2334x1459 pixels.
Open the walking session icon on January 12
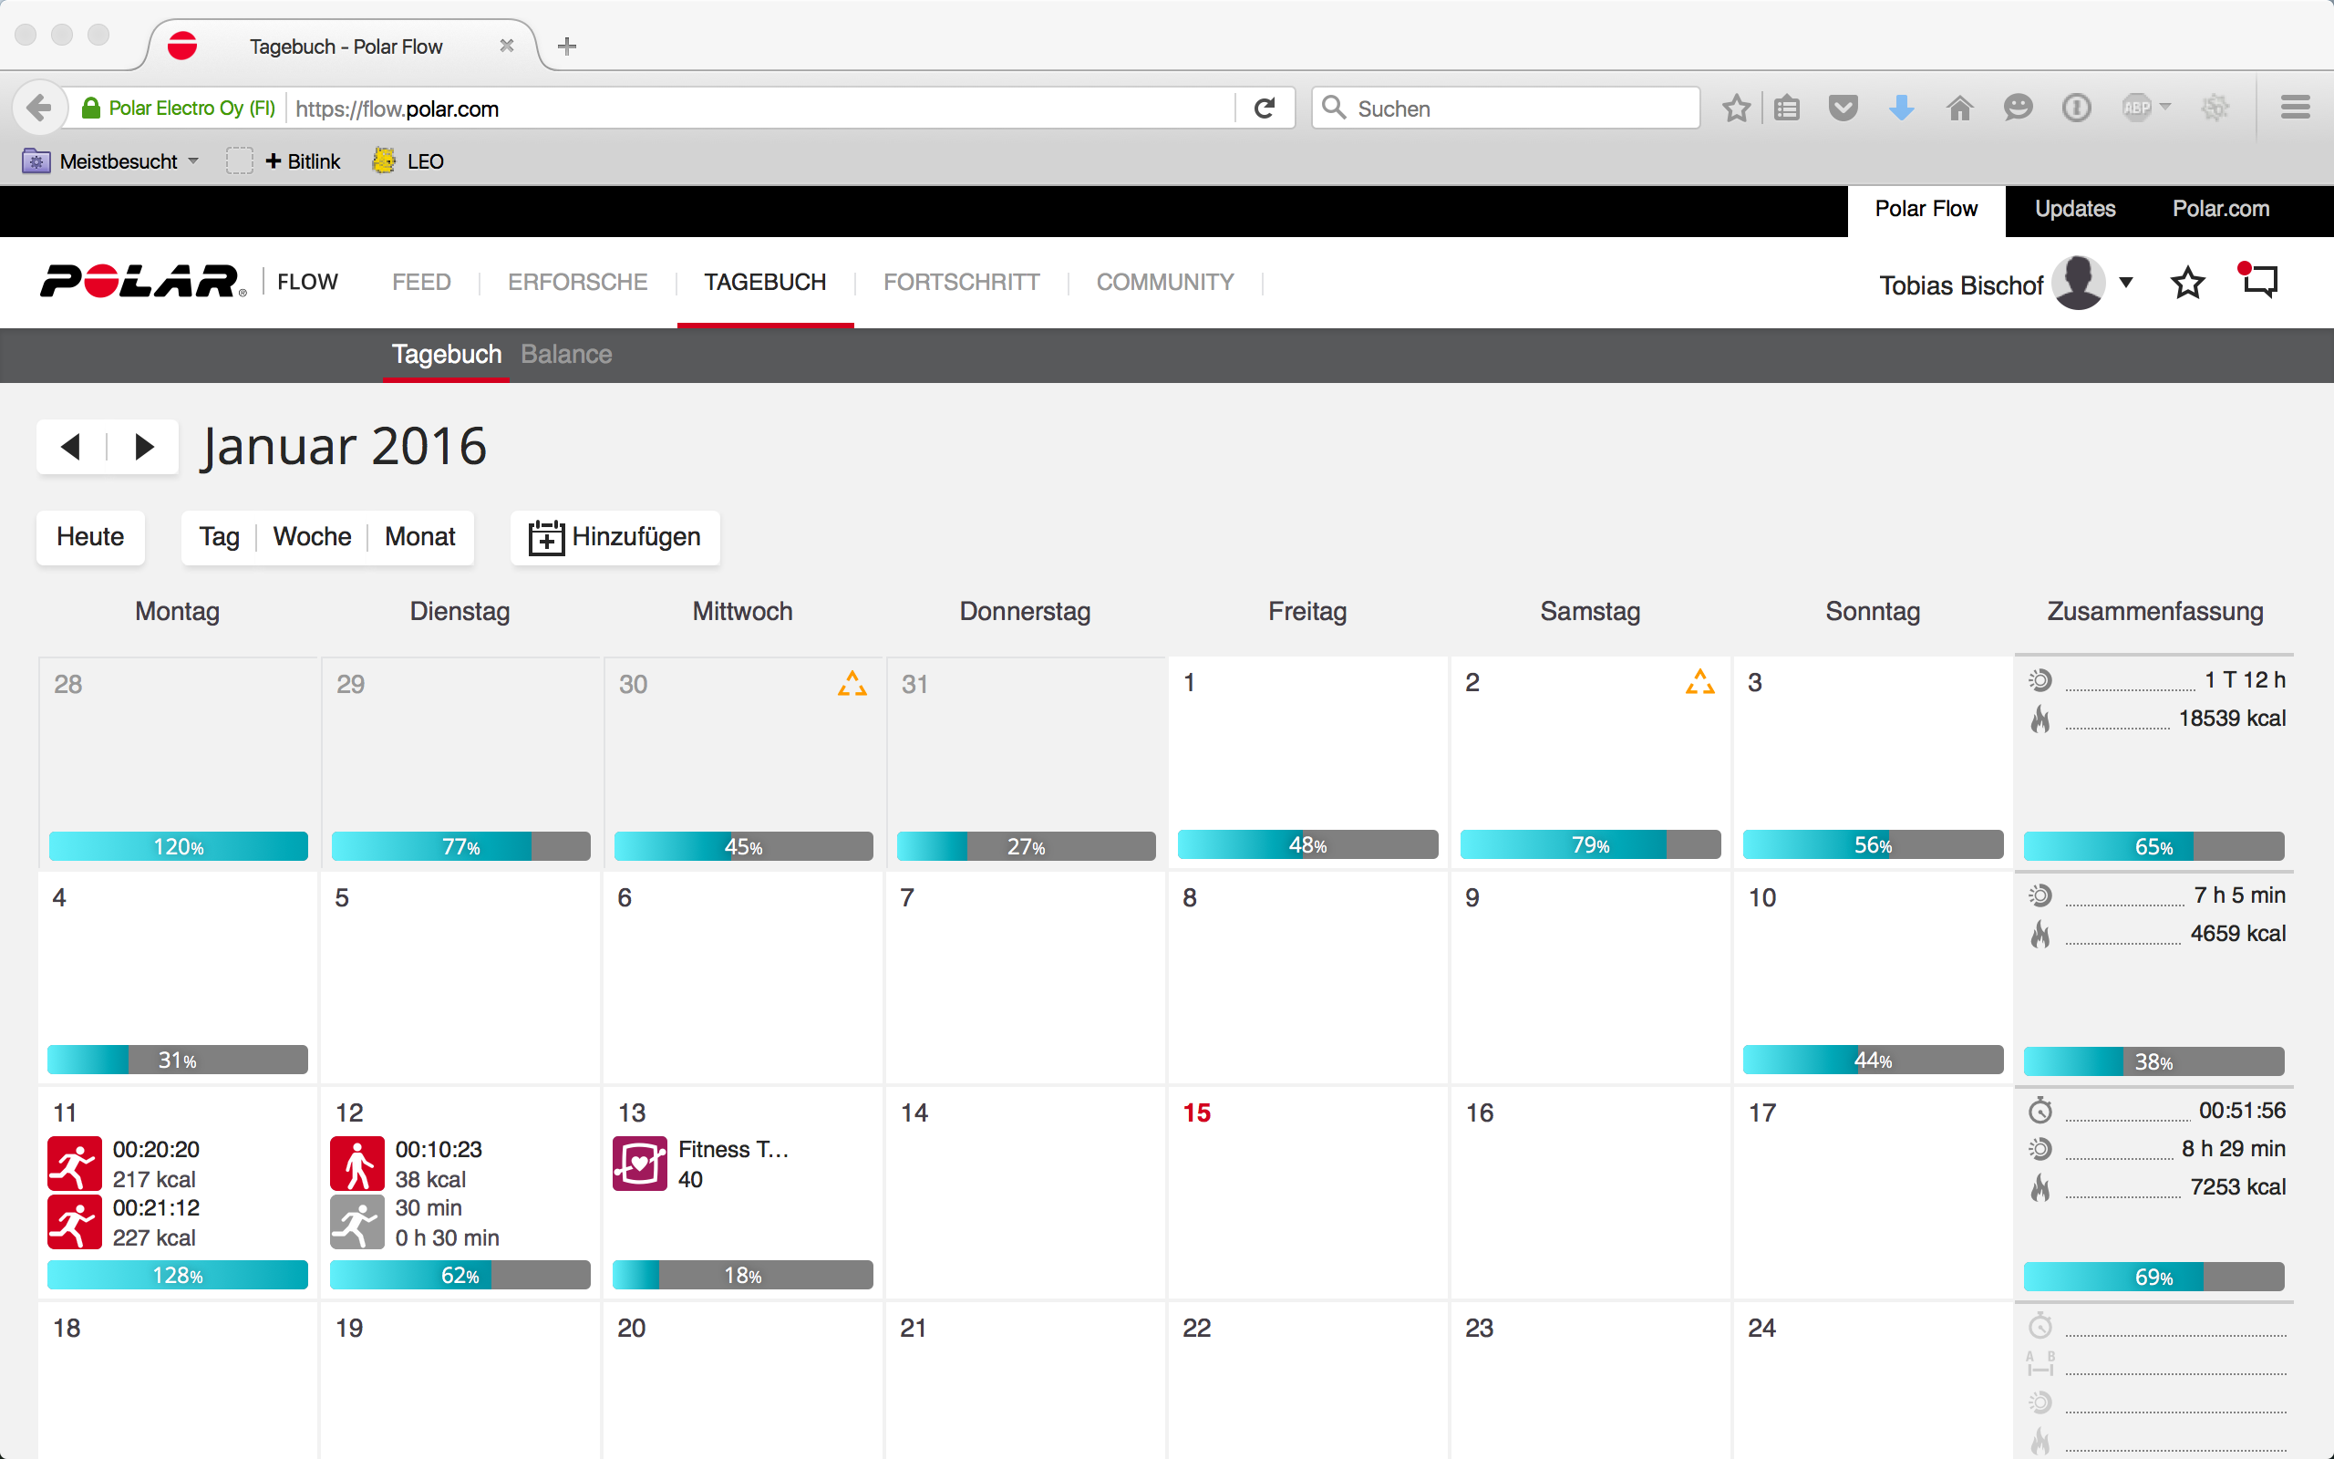coord(356,1163)
